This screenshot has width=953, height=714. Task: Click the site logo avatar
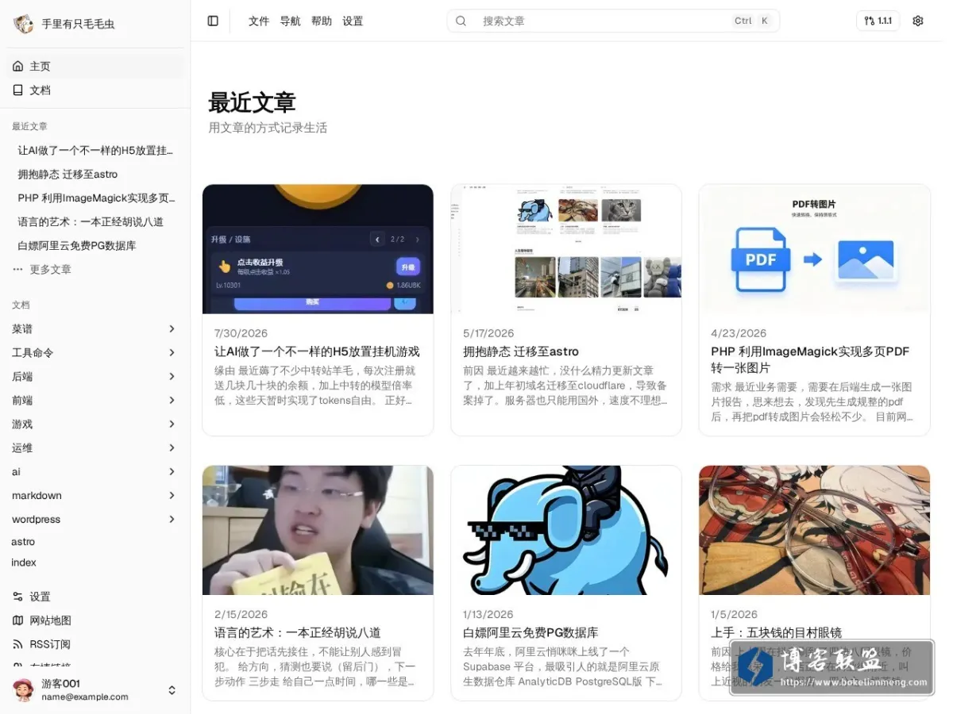(23, 24)
